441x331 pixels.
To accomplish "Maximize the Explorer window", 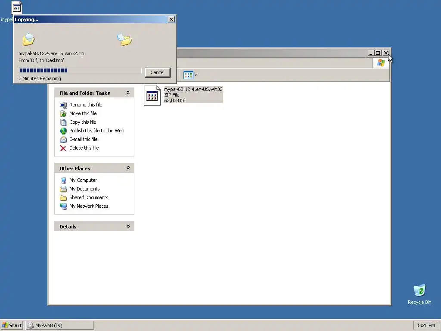I will (378, 53).
